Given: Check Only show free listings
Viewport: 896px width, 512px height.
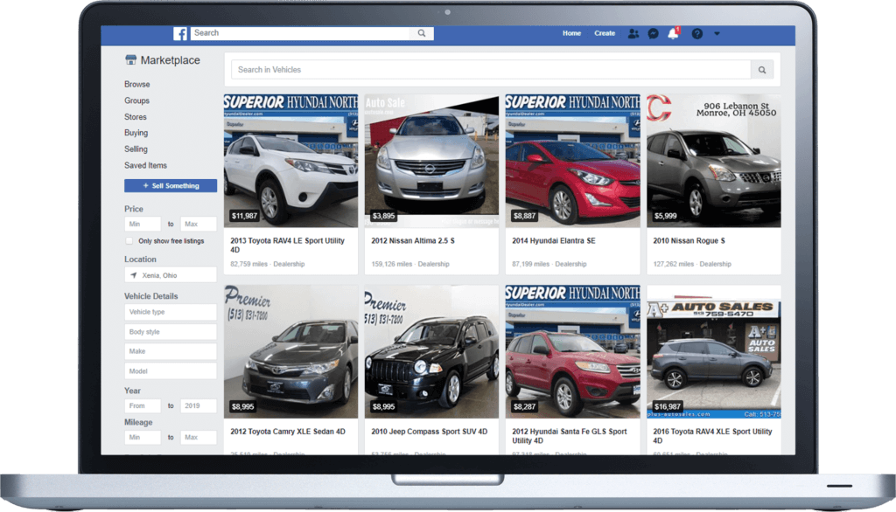Looking at the screenshot, I should 129,241.
